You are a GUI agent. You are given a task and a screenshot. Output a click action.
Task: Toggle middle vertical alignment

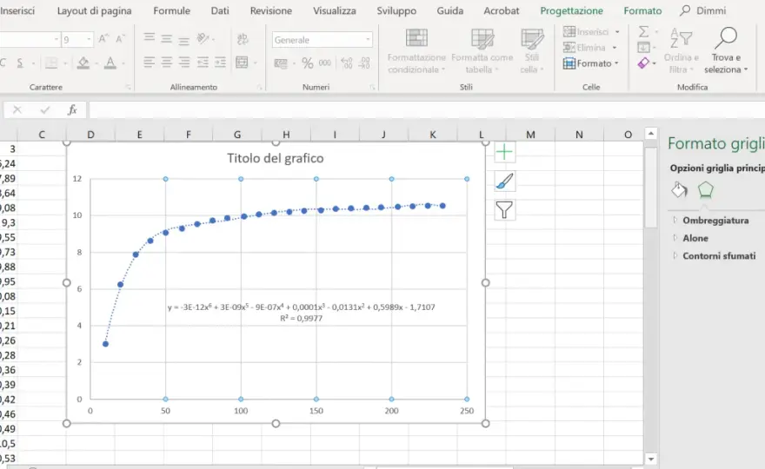[x=167, y=38]
